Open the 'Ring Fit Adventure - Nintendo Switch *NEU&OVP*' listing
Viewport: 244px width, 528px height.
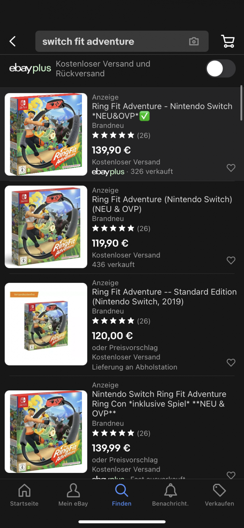pyautogui.click(x=162, y=111)
